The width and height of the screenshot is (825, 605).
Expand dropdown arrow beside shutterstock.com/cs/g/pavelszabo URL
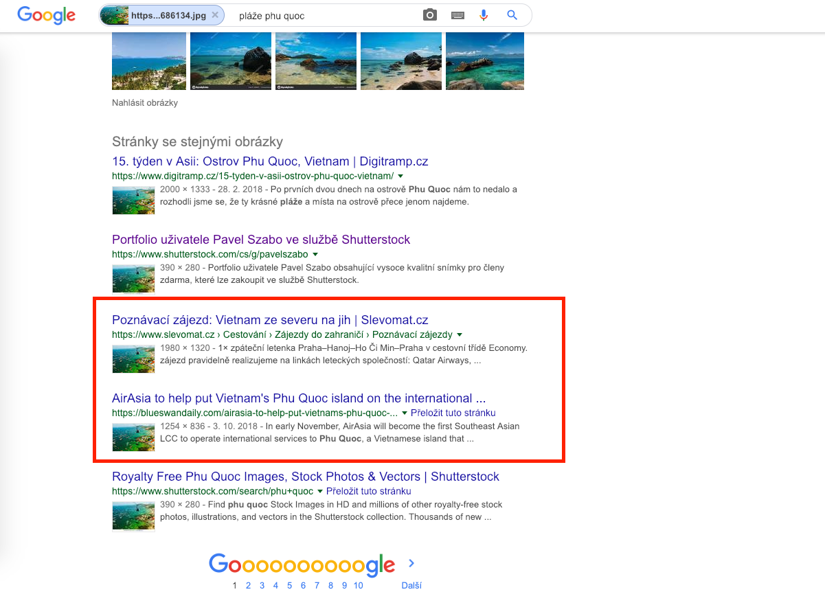[x=315, y=255]
